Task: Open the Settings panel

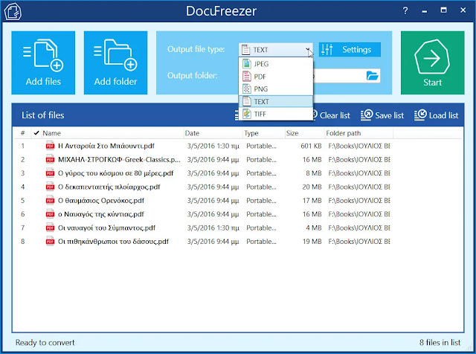Action: (350, 50)
